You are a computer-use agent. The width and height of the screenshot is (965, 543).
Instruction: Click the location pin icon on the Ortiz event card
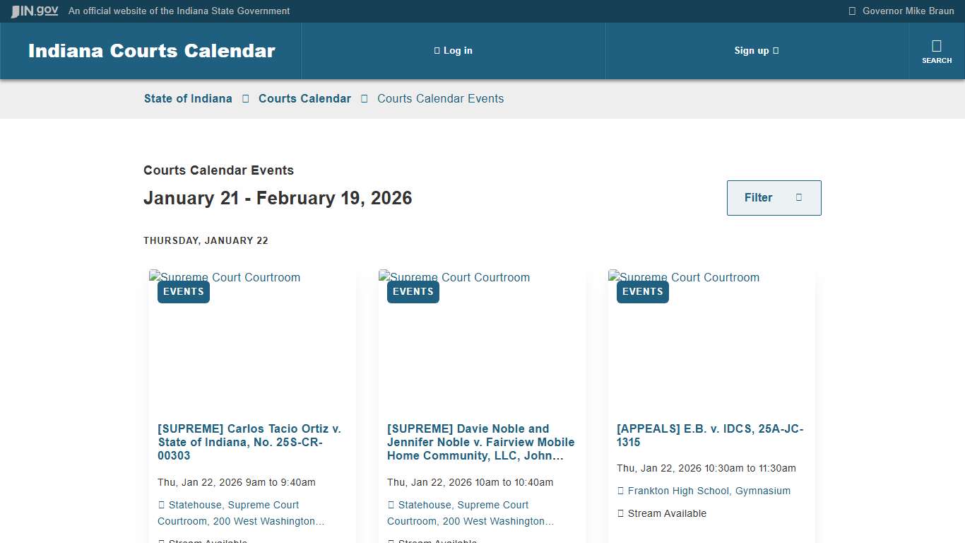tap(161, 504)
